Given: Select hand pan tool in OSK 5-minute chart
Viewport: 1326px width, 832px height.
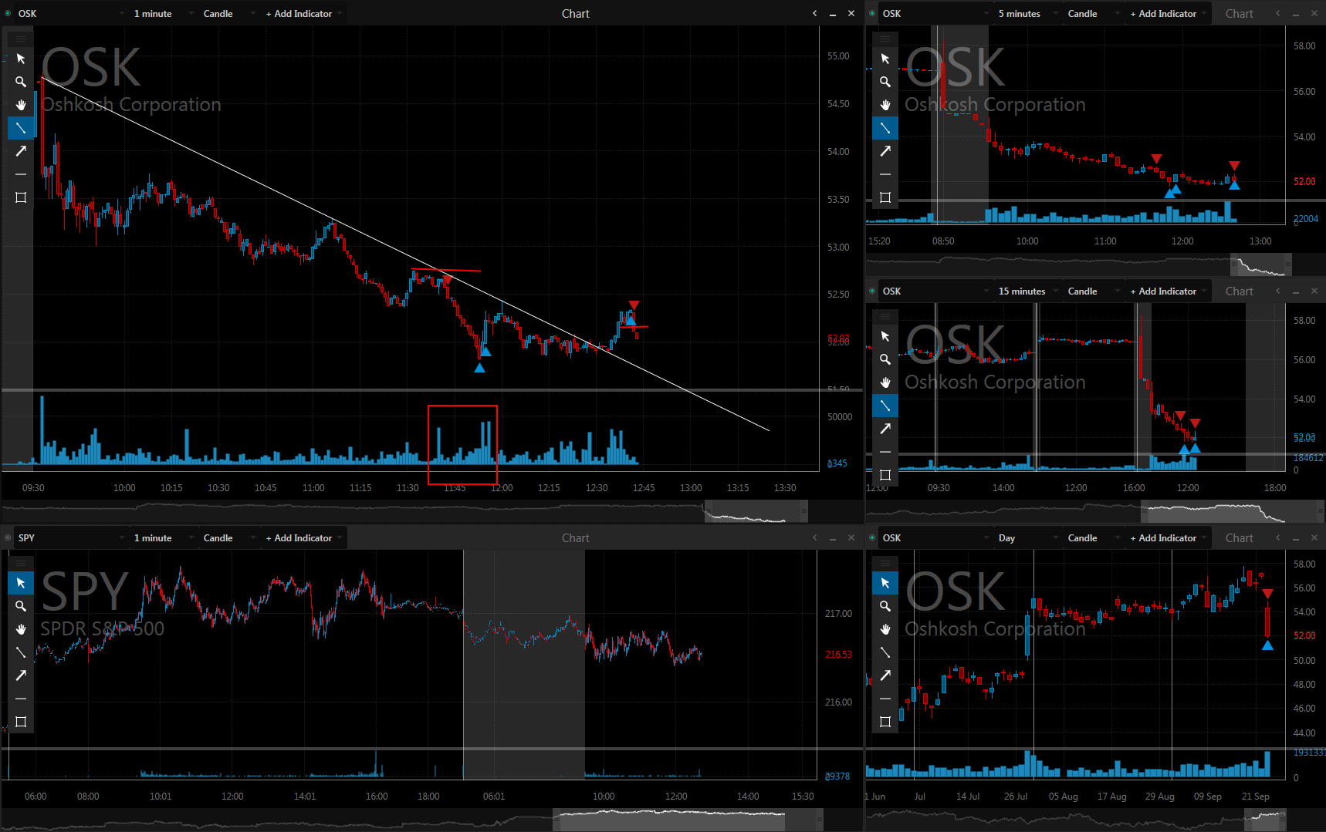Looking at the screenshot, I should pyautogui.click(x=885, y=105).
